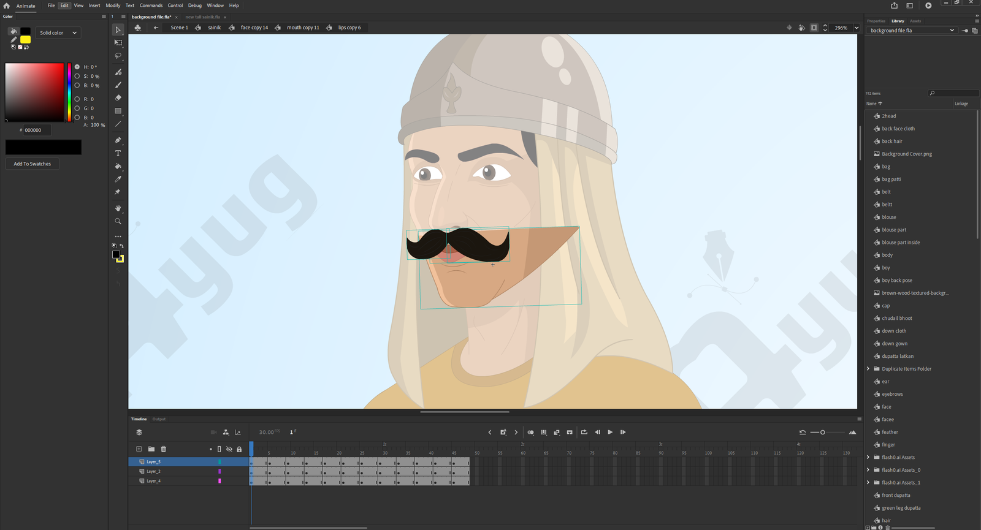Switch to the Output tab

(159, 419)
